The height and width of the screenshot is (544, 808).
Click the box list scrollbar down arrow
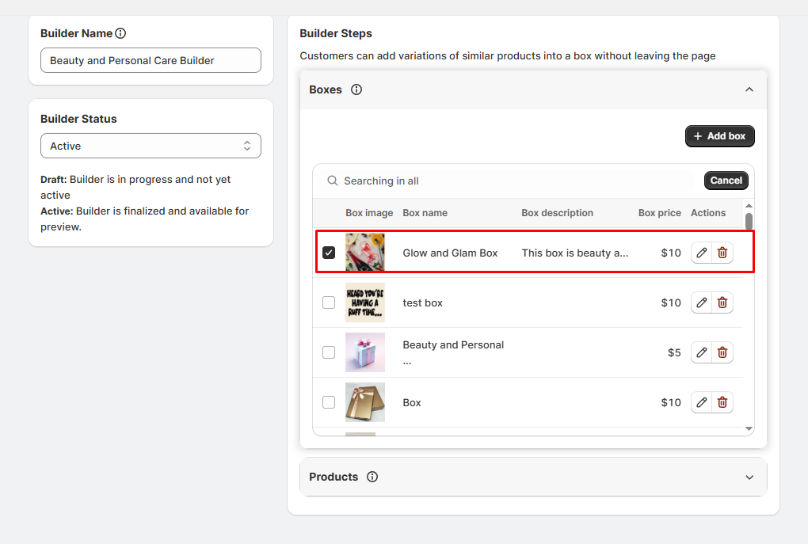point(749,428)
